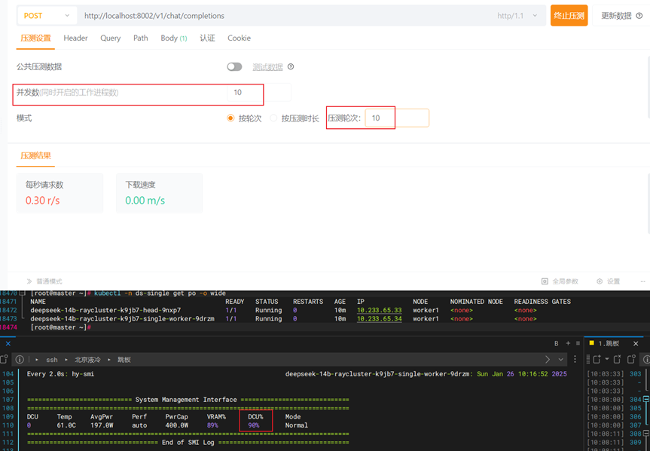Switch to the Header tab
This screenshot has height=451, width=650.
click(75, 38)
